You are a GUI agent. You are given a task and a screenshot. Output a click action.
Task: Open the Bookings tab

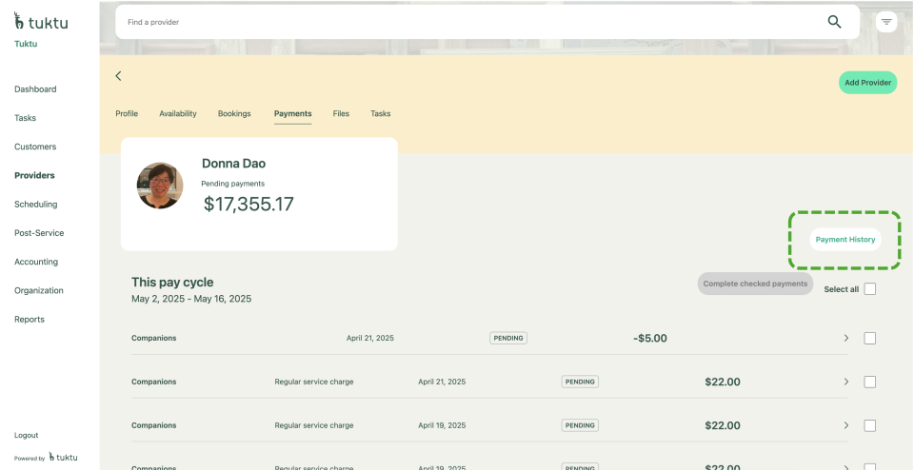pos(234,113)
